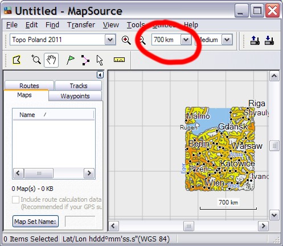
Task: Select the Map tool
Action: tap(17, 60)
